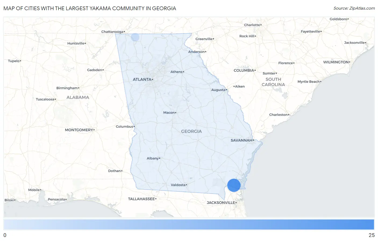Click the Columbus city label

tap(124, 127)
